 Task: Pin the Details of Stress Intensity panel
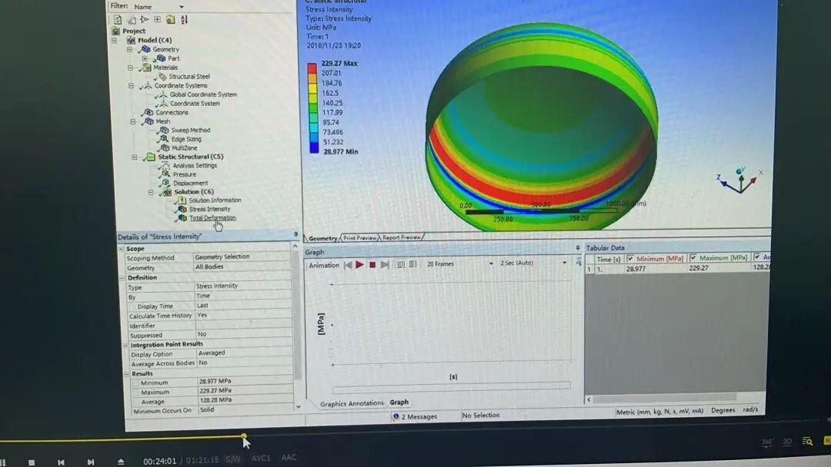coord(295,234)
